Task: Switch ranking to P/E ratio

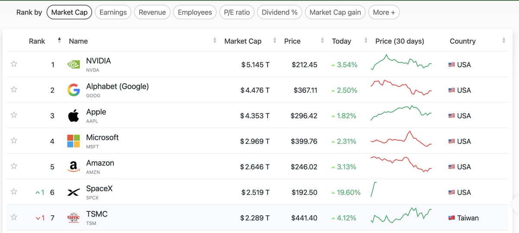Action: click(x=237, y=12)
